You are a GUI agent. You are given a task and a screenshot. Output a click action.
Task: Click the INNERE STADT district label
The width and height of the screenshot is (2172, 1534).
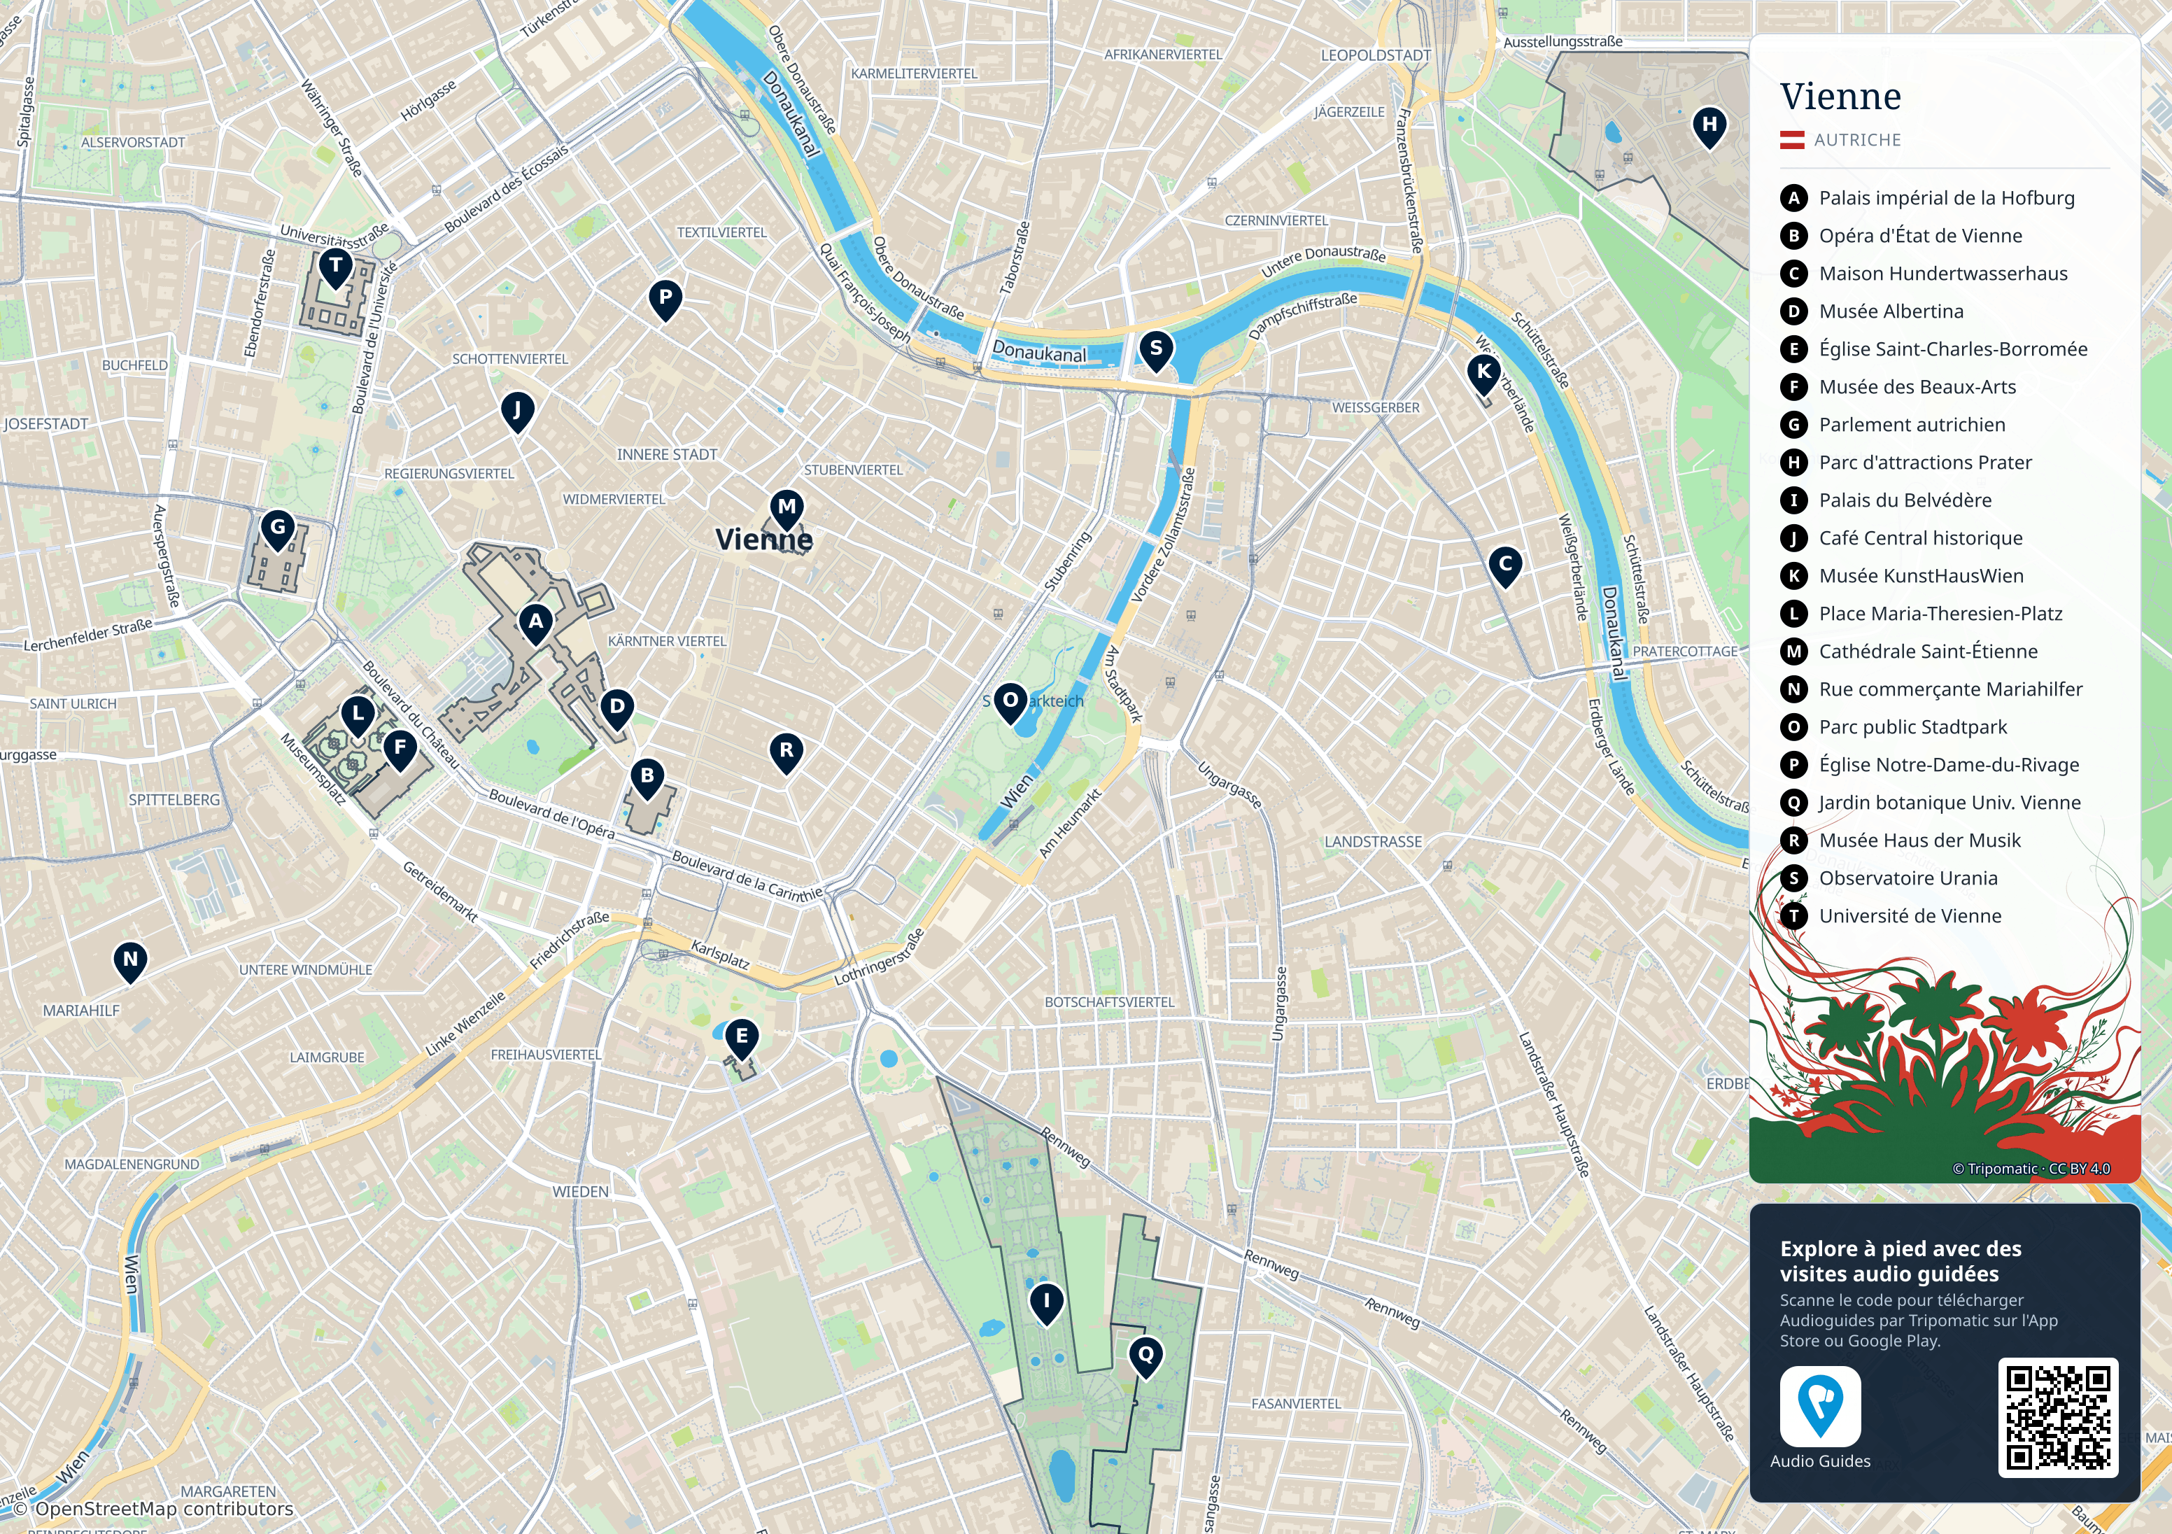[667, 454]
